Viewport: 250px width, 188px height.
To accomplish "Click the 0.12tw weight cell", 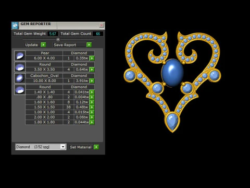I will point(82,102).
